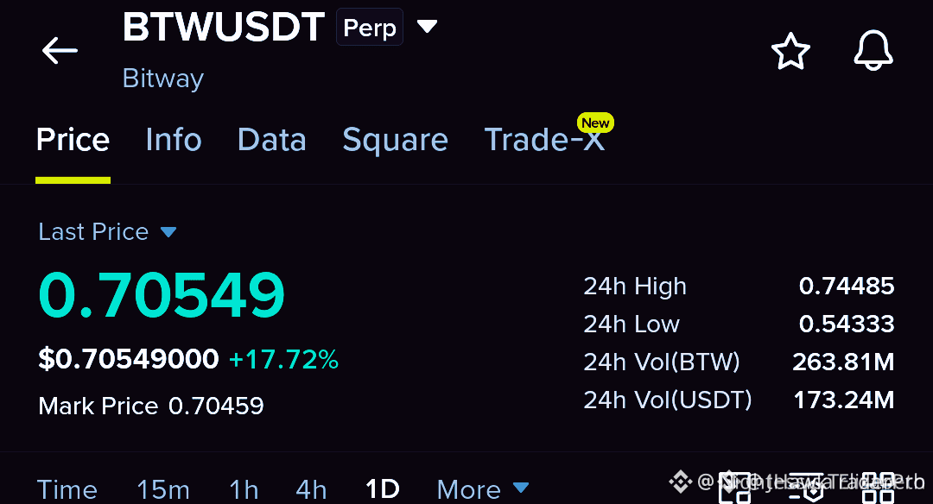
Task: Open chart indicator settings icon
Action: click(x=807, y=488)
